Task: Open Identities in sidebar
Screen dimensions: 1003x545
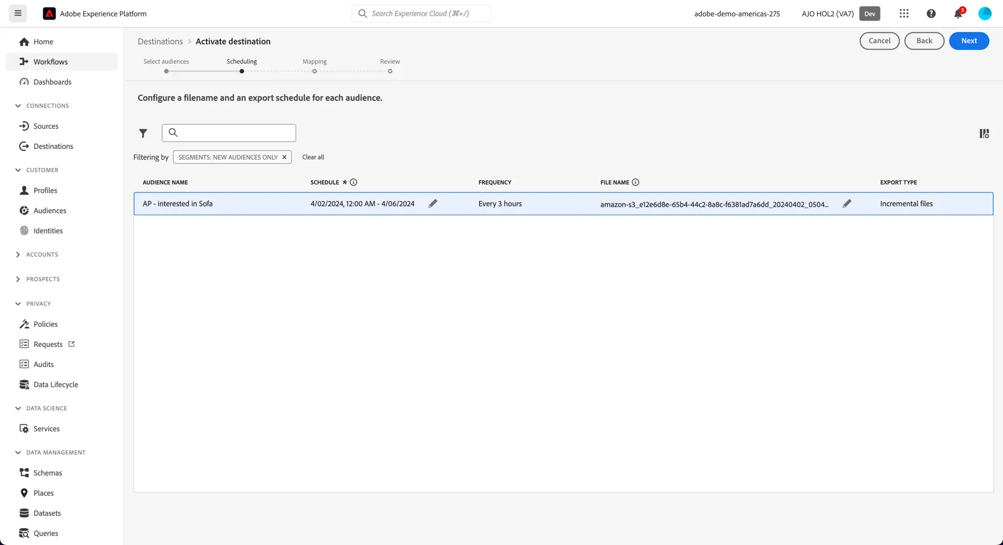Action: coord(62,231)
